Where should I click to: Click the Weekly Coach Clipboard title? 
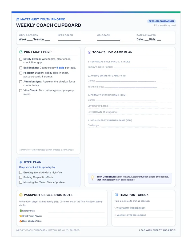[x=49, y=25]
